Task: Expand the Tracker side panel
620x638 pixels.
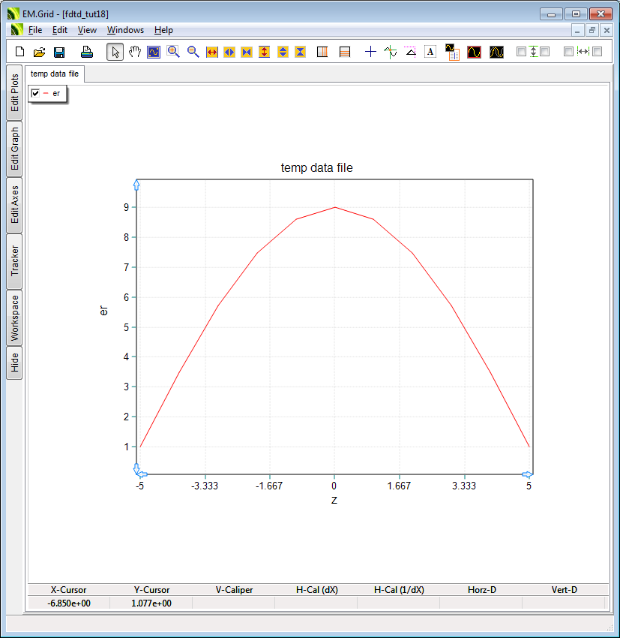Action: click(14, 261)
